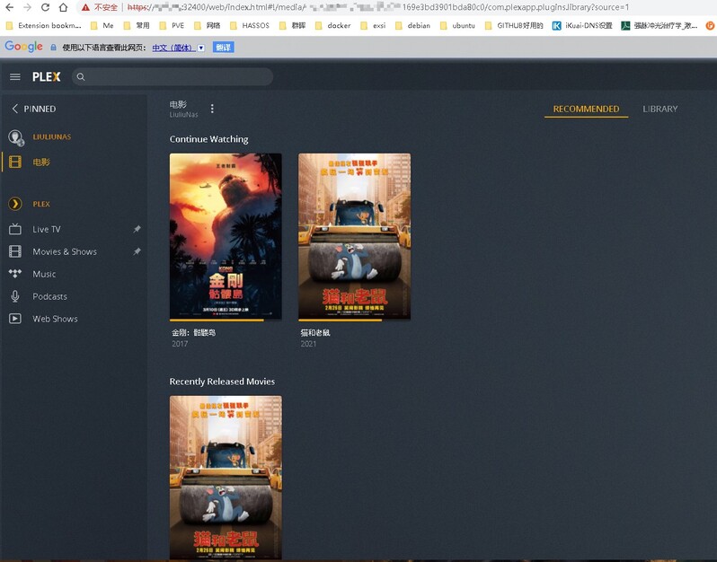The width and height of the screenshot is (717, 562).
Task: Click the LiuliuNas subtitle under 电影
Action: pos(184,115)
